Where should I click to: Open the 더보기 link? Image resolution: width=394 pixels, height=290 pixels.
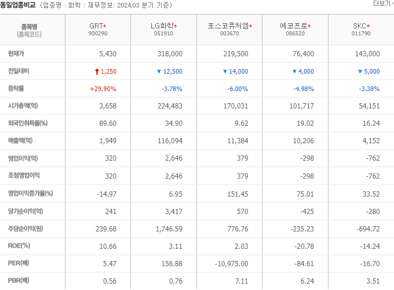[383, 3]
